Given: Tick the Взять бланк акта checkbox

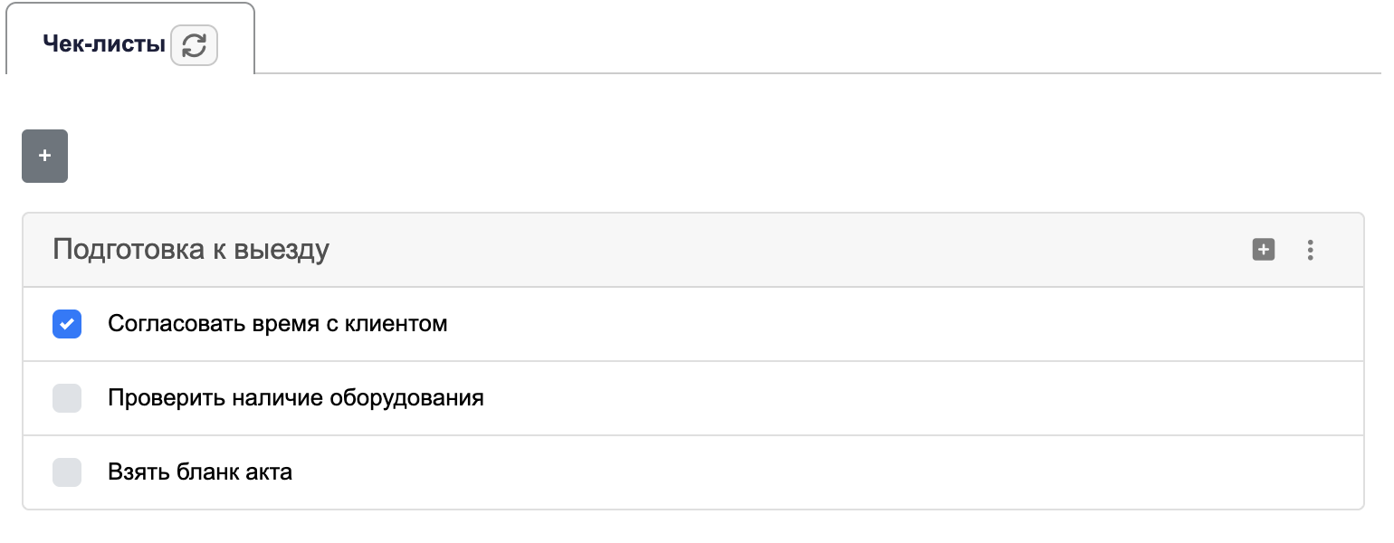Looking at the screenshot, I should (67, 472).
